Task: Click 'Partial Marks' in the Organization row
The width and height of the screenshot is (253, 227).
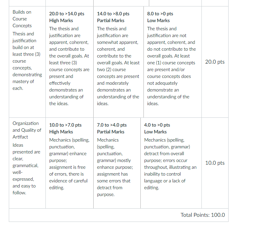Action: pos(111,132)
